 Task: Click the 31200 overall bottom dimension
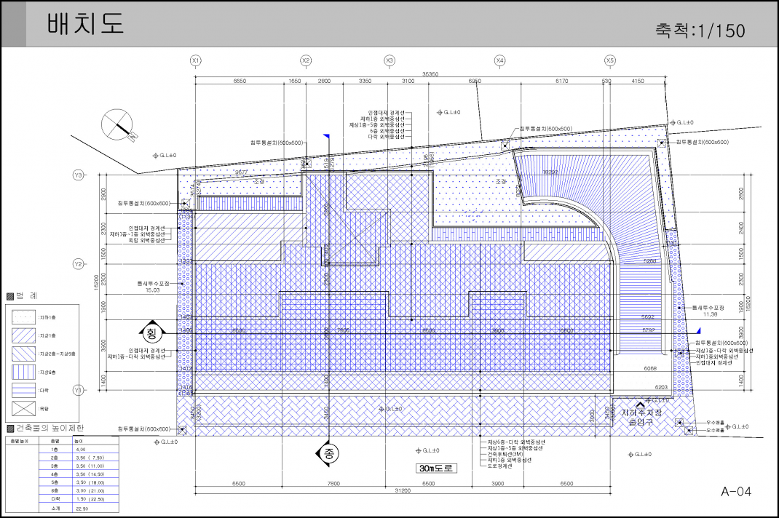403,490
